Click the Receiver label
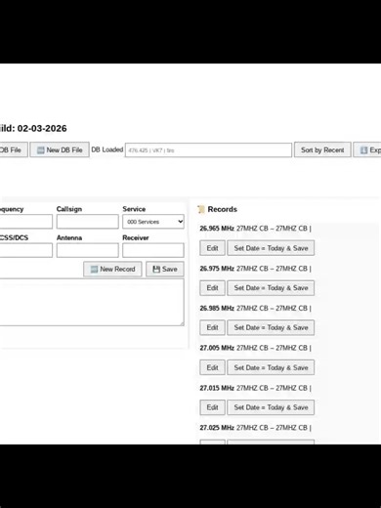 click(136, 237)
